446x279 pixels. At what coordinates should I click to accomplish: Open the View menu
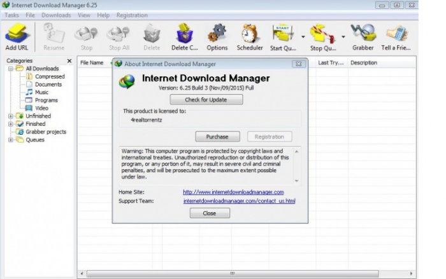84,15
